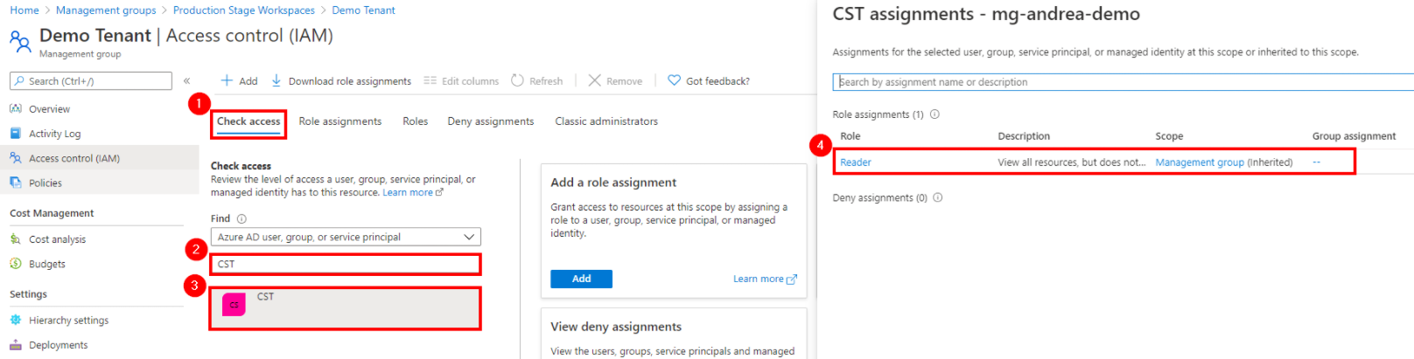Click the pink CST avatar icon
The height and width of the screenshot is (359, 1414).
click(234, 304)
